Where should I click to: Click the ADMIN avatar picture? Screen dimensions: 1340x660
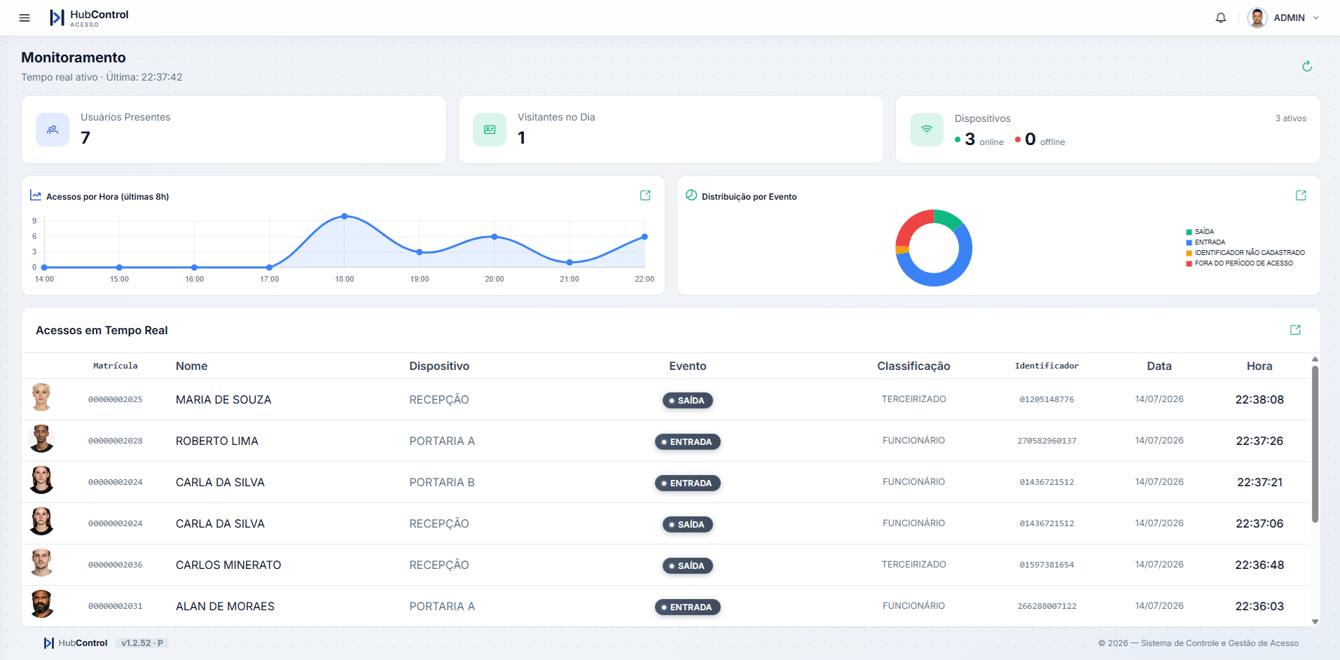pyautogui.click(x=1257, y=18)
